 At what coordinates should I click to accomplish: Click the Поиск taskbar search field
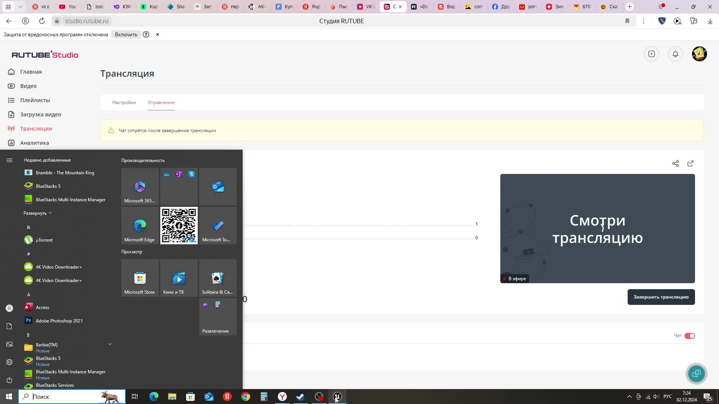[72, 397]
